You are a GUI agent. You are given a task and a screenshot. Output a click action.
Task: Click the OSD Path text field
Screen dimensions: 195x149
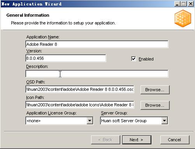pyautogui.click(x=80, y=89)
